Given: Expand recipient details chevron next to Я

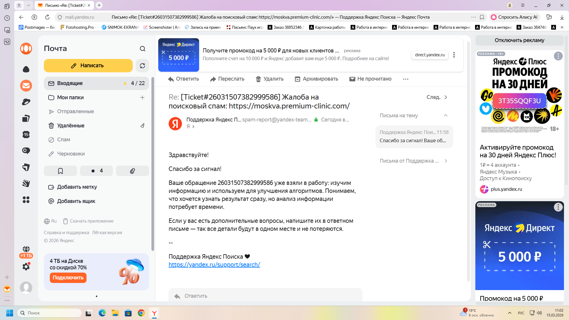Looking at the screenshot, I should click(x=194, y=127).
